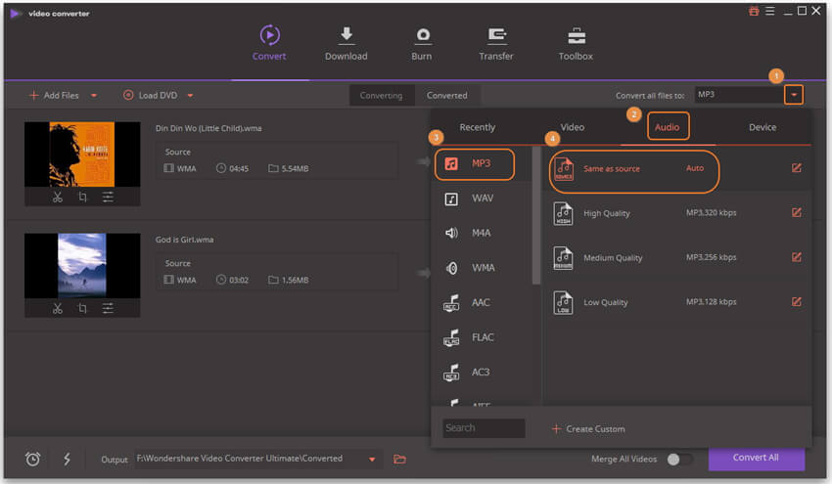The width and height of the screenshot is (832, 484).
Task: Open effect settings for Din Din Wo file
Action: pyautogui.click(x=108, y=198)
